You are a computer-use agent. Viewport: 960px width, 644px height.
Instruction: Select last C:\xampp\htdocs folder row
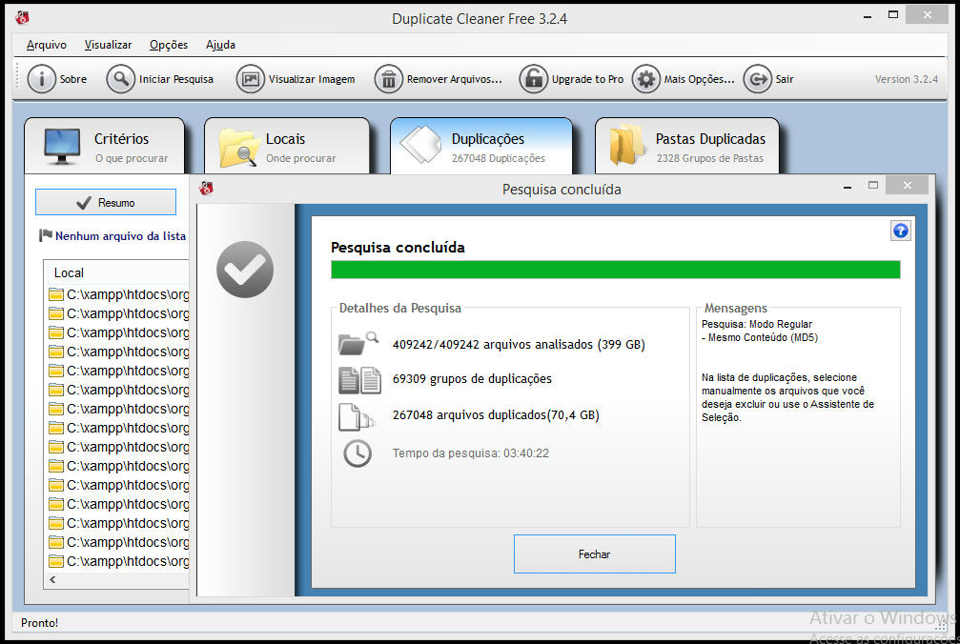point(119,561)
